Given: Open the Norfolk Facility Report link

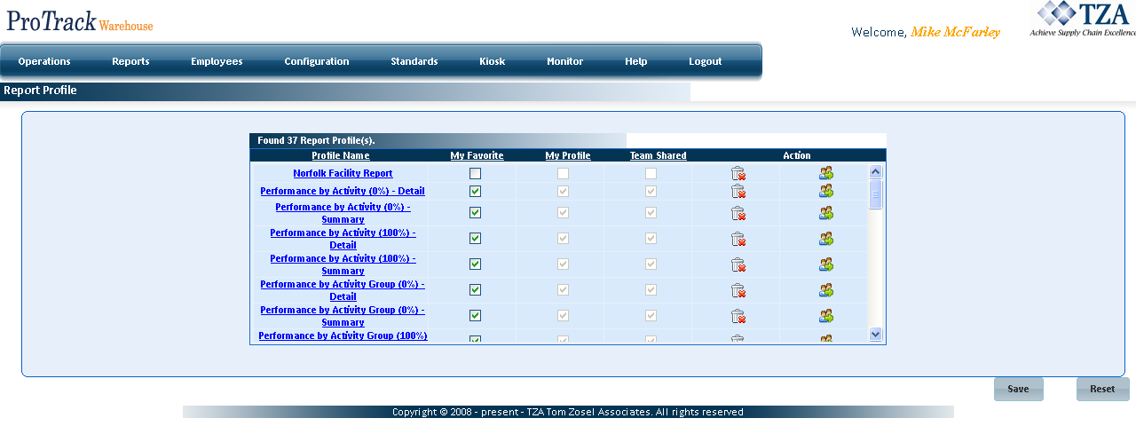Looking at the screenshot, I should pos(343,174).
